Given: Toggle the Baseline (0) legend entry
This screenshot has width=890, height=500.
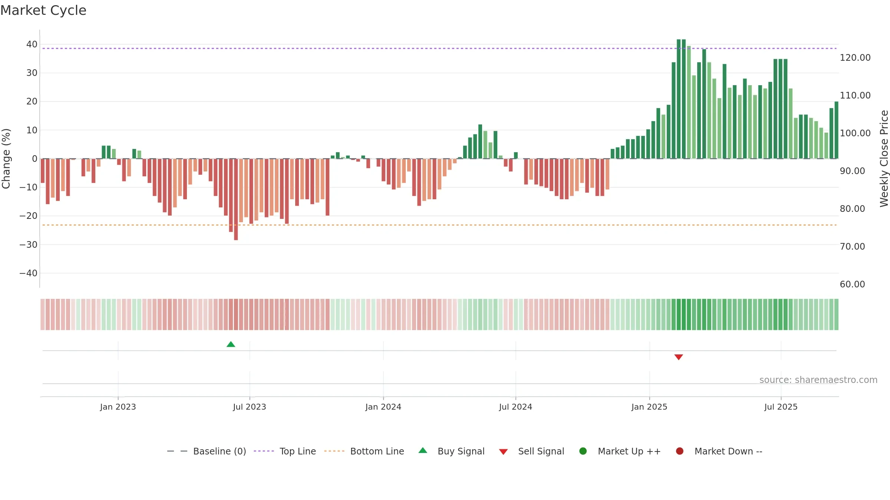Looking at the screenshot, I should tap(207, 451).
